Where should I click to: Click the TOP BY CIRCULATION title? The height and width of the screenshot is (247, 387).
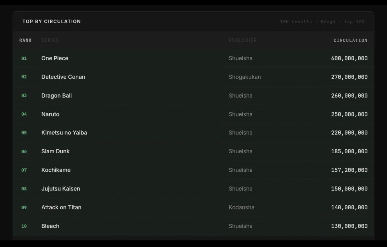(x=52, y=22)
